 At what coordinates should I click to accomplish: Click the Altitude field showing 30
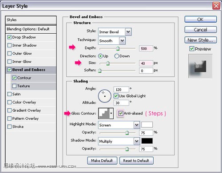(x=121, y=103)
